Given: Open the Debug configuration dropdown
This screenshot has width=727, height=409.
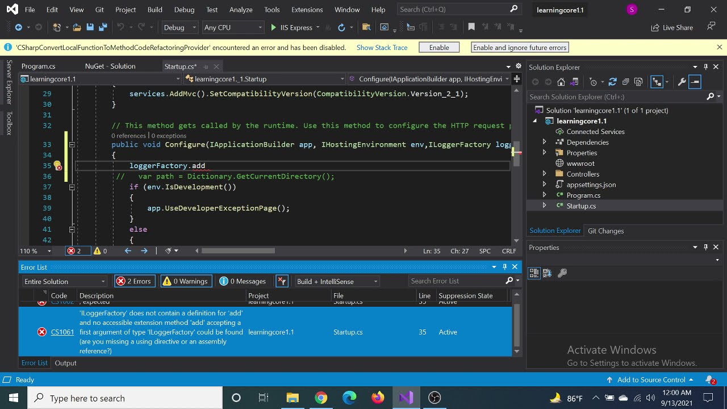Looking at the screenshot, I should coord(179,27).
